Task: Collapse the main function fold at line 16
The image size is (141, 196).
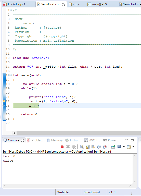Action: coord(11,75)
